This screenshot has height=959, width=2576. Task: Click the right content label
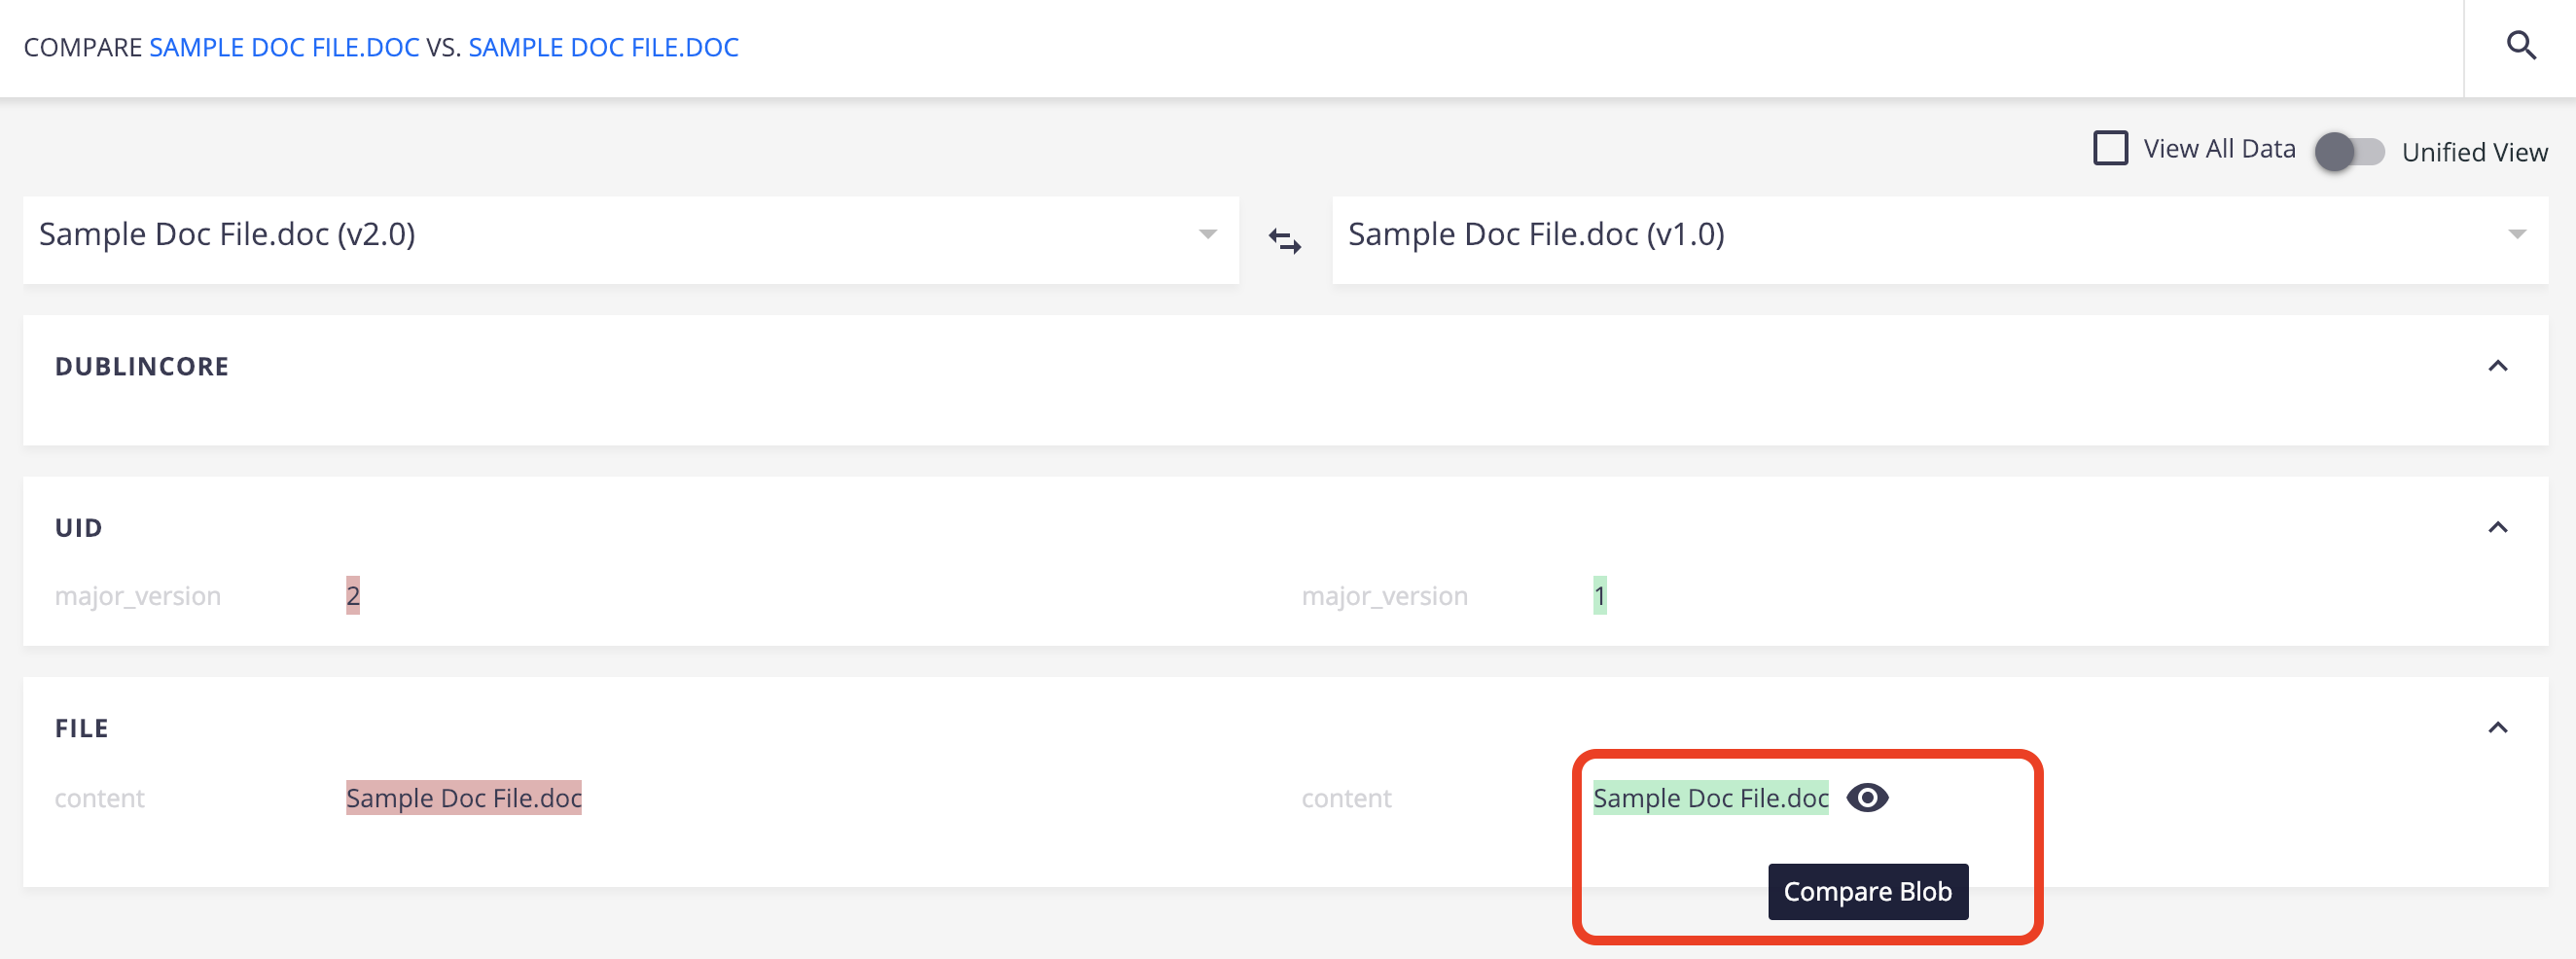(x=1347, y=798)
